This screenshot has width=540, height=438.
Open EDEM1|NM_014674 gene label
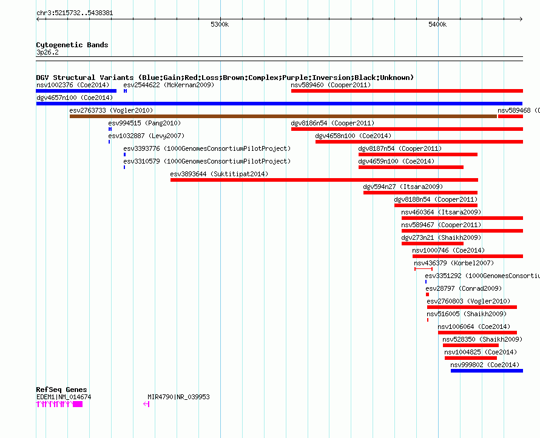(64, 397)
